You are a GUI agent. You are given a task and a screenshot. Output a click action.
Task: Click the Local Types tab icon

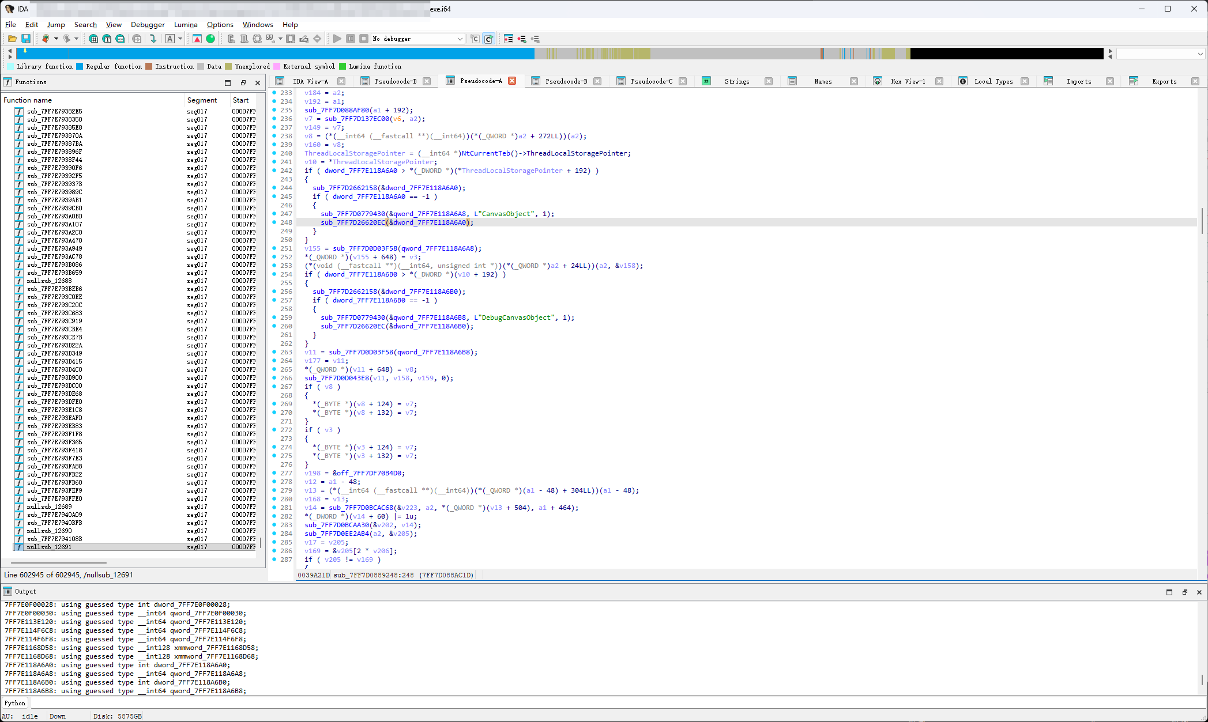pyautogui.click(x=963, y=81)
